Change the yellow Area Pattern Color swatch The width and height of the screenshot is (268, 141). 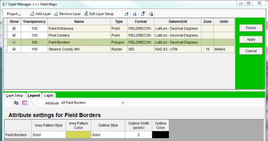click(x=78, y=135)
